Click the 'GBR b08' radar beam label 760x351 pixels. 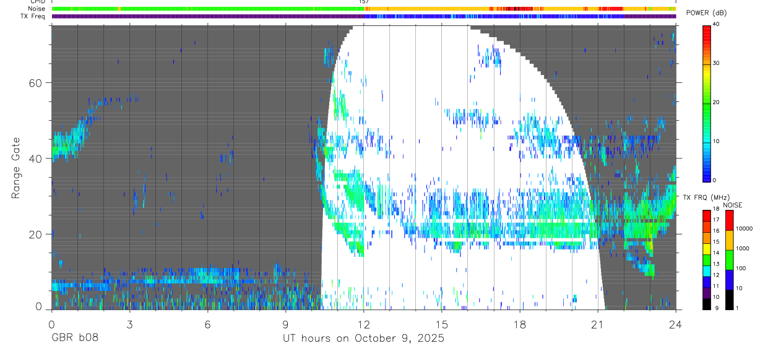(x=74, y=338)
